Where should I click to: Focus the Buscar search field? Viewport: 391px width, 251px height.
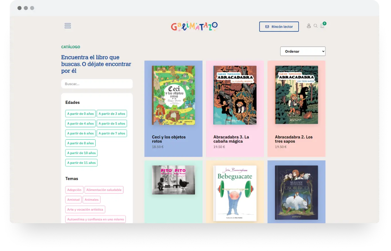[x=97, y=84]
